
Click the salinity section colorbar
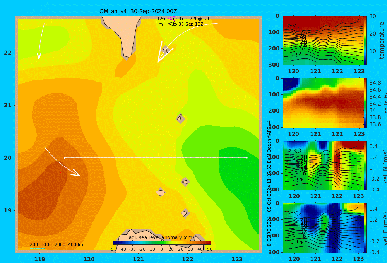365,103
